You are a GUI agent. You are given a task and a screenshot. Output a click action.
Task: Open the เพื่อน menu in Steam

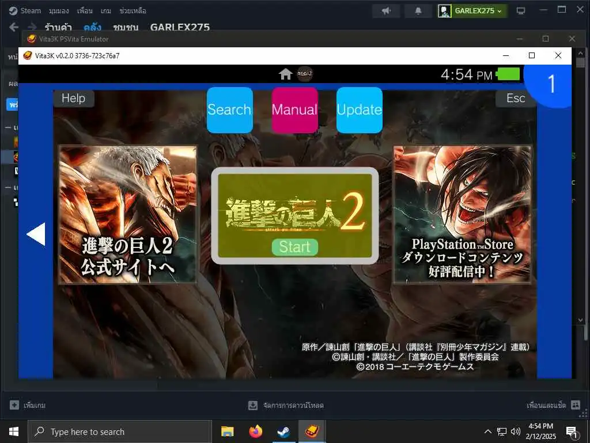point(85,11)
